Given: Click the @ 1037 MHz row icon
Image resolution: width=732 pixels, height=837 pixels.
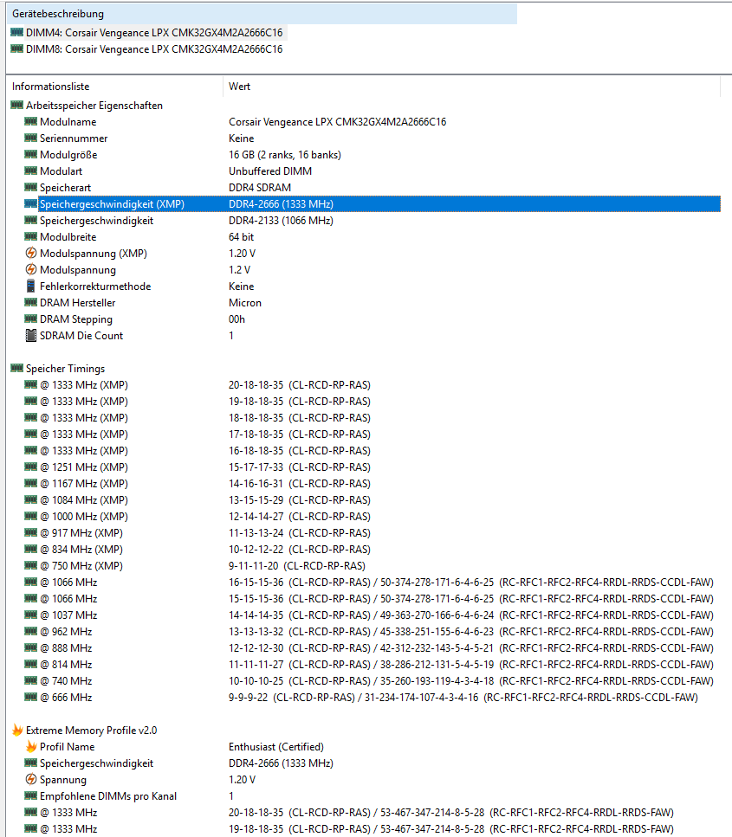Looking at the screenshot, I should pos(30,615).
